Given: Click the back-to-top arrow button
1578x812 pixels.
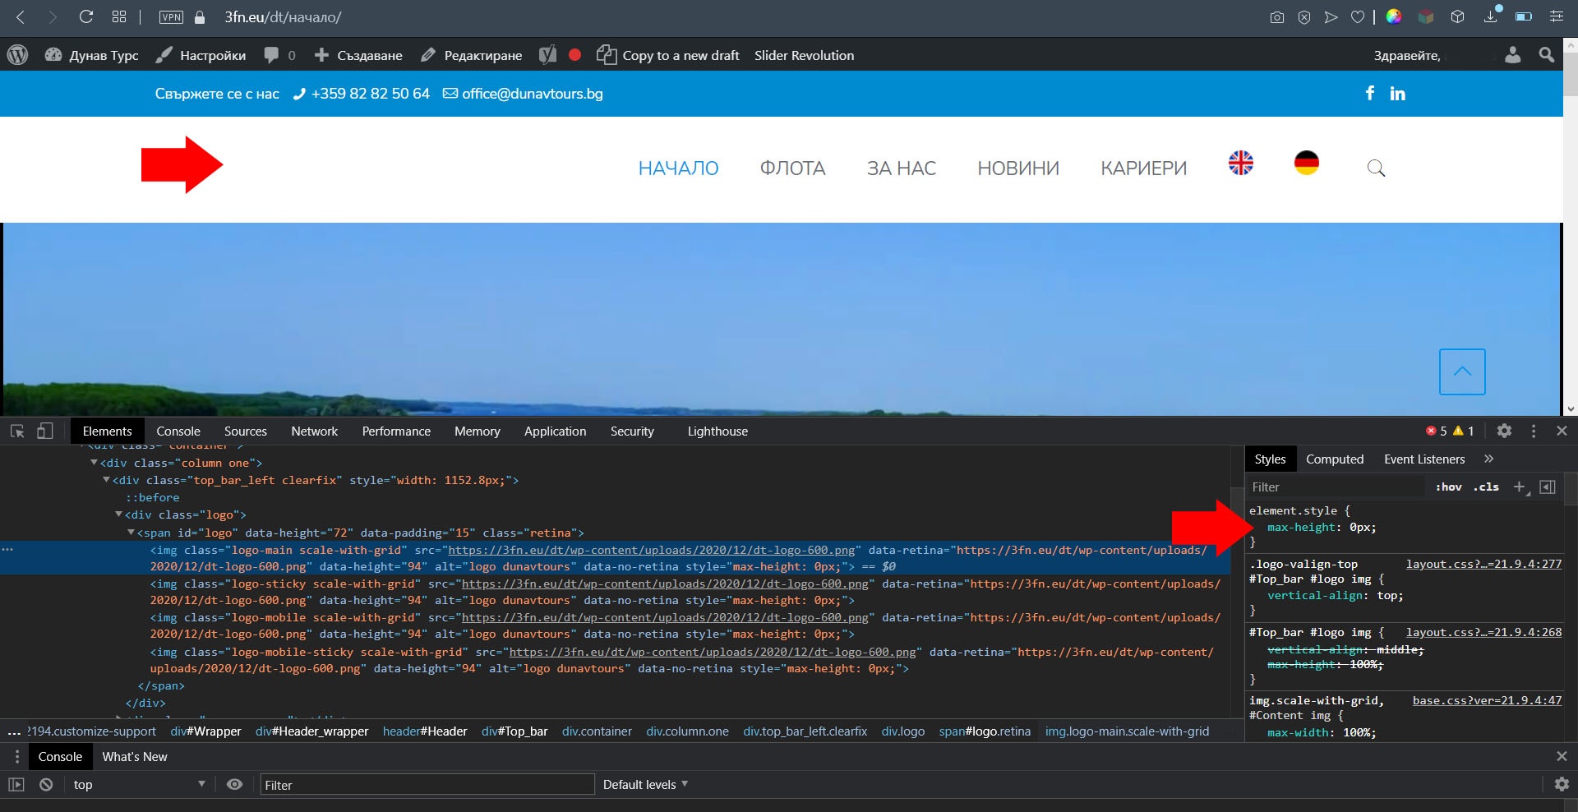Looking at the screenshot, I should pos(1462,371).
